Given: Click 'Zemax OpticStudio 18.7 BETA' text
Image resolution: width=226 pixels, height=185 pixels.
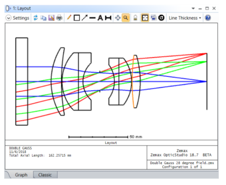Looking at the screenshot, I should (x=181, y=155).
